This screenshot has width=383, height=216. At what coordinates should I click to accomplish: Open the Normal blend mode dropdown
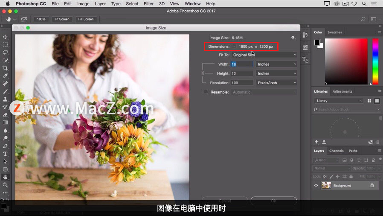(332, 168)
